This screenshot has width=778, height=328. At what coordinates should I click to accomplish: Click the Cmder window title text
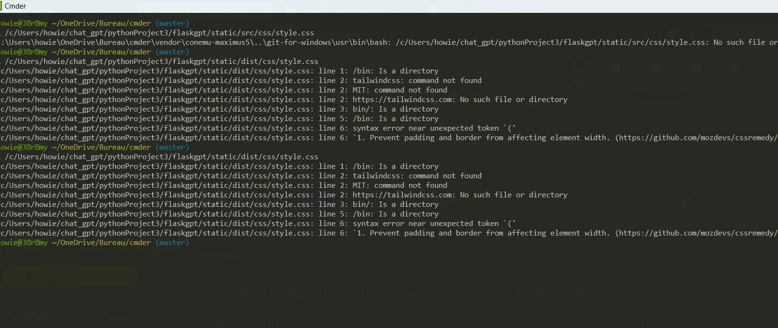[15, 6]
